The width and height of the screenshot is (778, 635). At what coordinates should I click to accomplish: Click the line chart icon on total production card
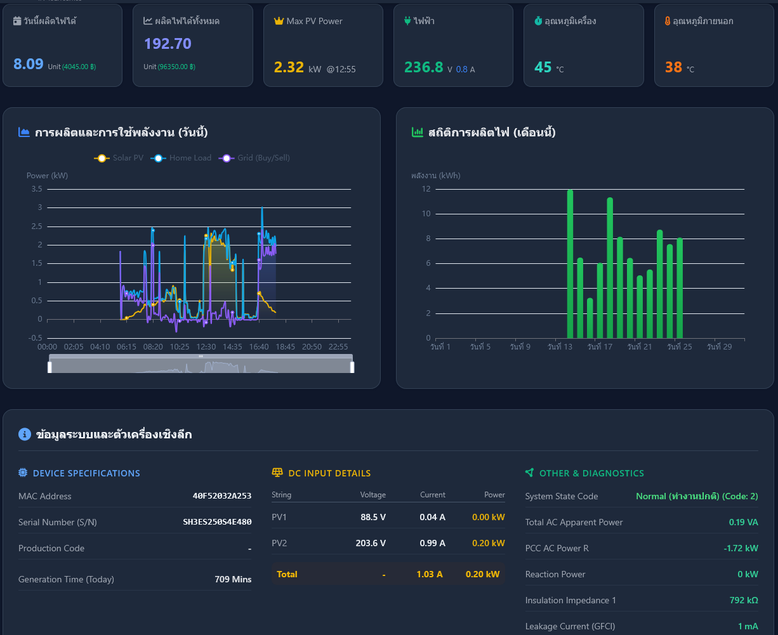coord(148,21)
